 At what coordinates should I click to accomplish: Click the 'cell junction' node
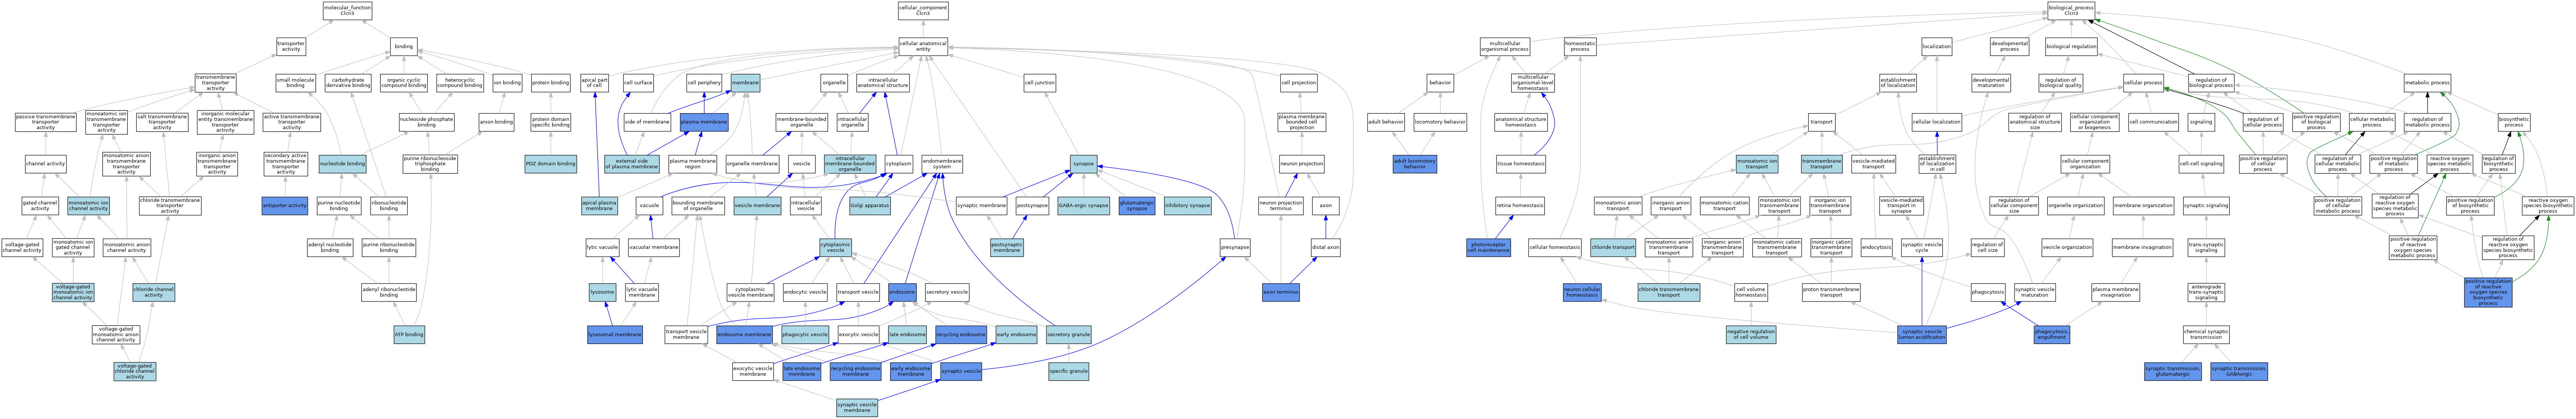[x=1040, y=82]
